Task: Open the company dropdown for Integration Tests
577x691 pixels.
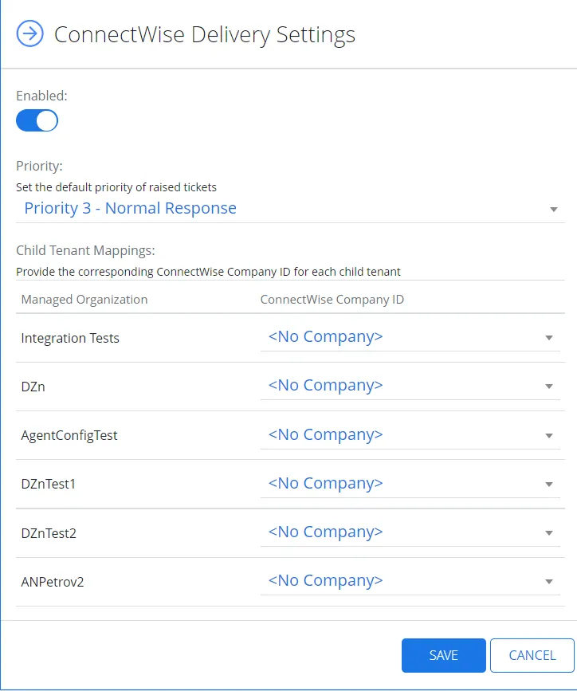Action: pos(410,337)
